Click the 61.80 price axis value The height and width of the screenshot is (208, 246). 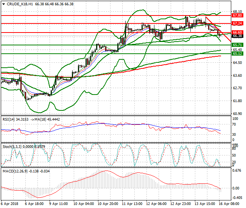237,101
